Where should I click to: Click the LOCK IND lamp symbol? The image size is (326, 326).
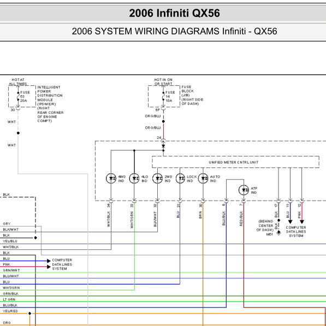[x=180, y=178]
